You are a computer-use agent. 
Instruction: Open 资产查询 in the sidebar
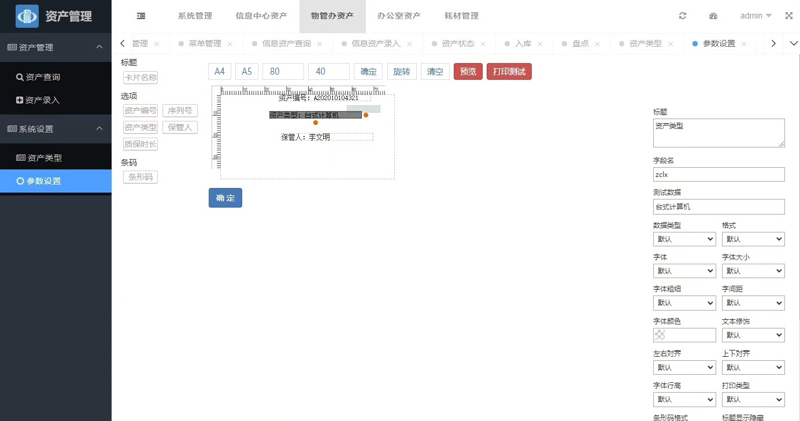coord(55,77)
